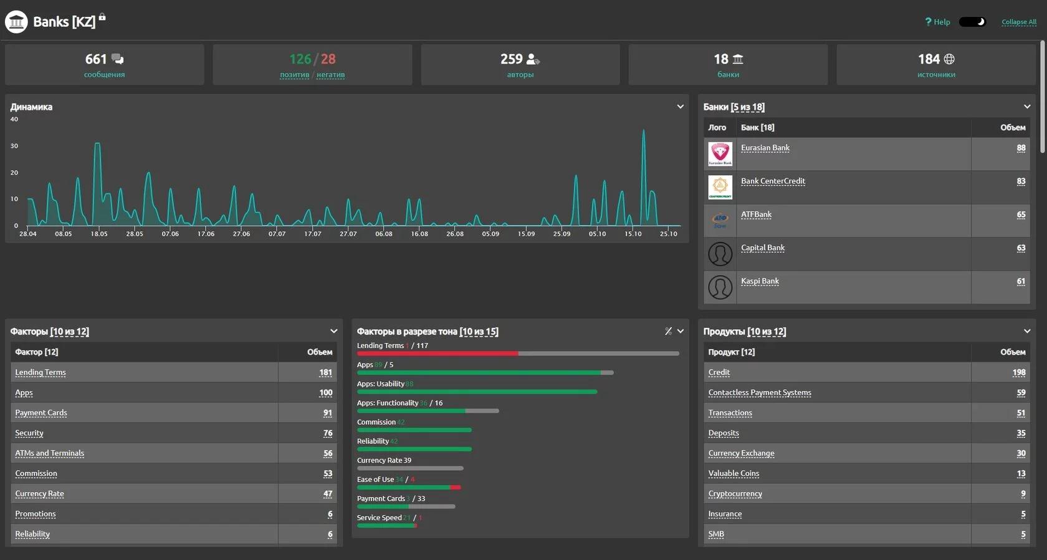Collapse the Банки panel with its chevron
This screenshot has width=1047, height=560.
point(1027,107)
